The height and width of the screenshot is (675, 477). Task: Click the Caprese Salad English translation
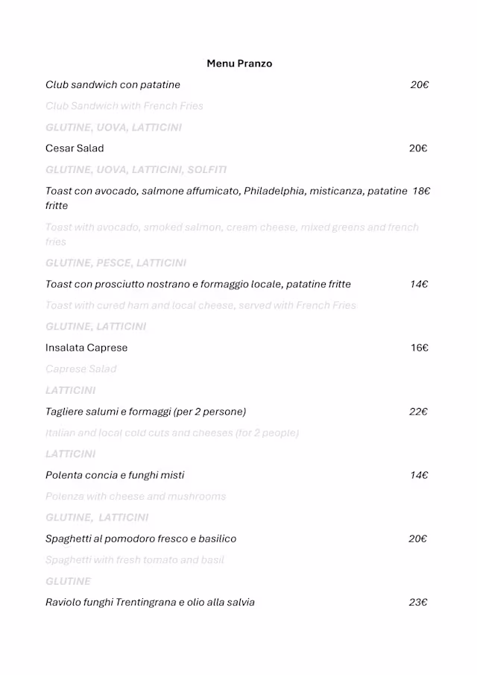tap(80, 369)
